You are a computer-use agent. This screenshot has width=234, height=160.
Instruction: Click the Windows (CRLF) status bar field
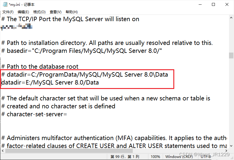pyautogui.click(x=179, y=157)
